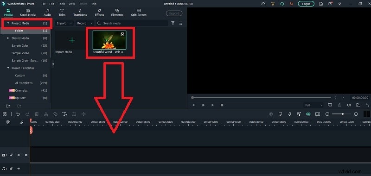Mute audio track 1 speaker
Viewport: 371px width, 176px height.
pos(19,169)
